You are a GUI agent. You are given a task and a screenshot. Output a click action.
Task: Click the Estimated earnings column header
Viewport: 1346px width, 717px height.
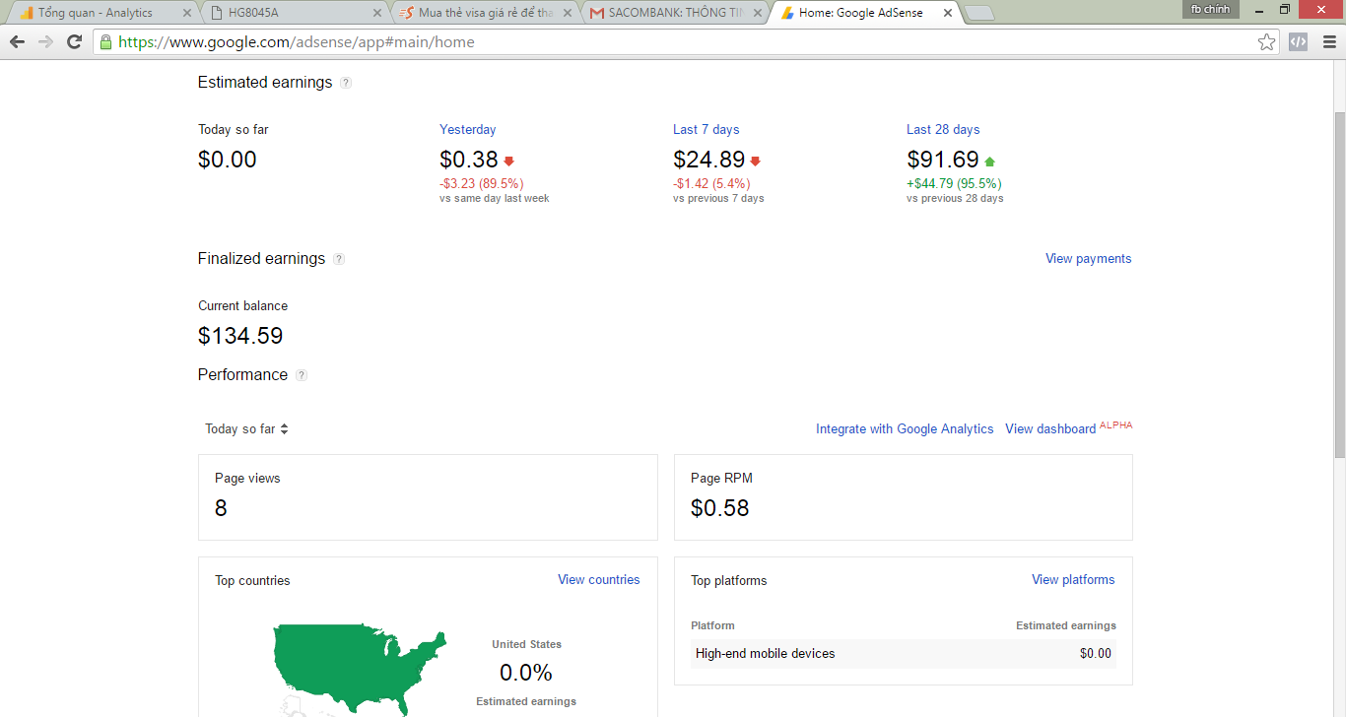click(1066, 626)
